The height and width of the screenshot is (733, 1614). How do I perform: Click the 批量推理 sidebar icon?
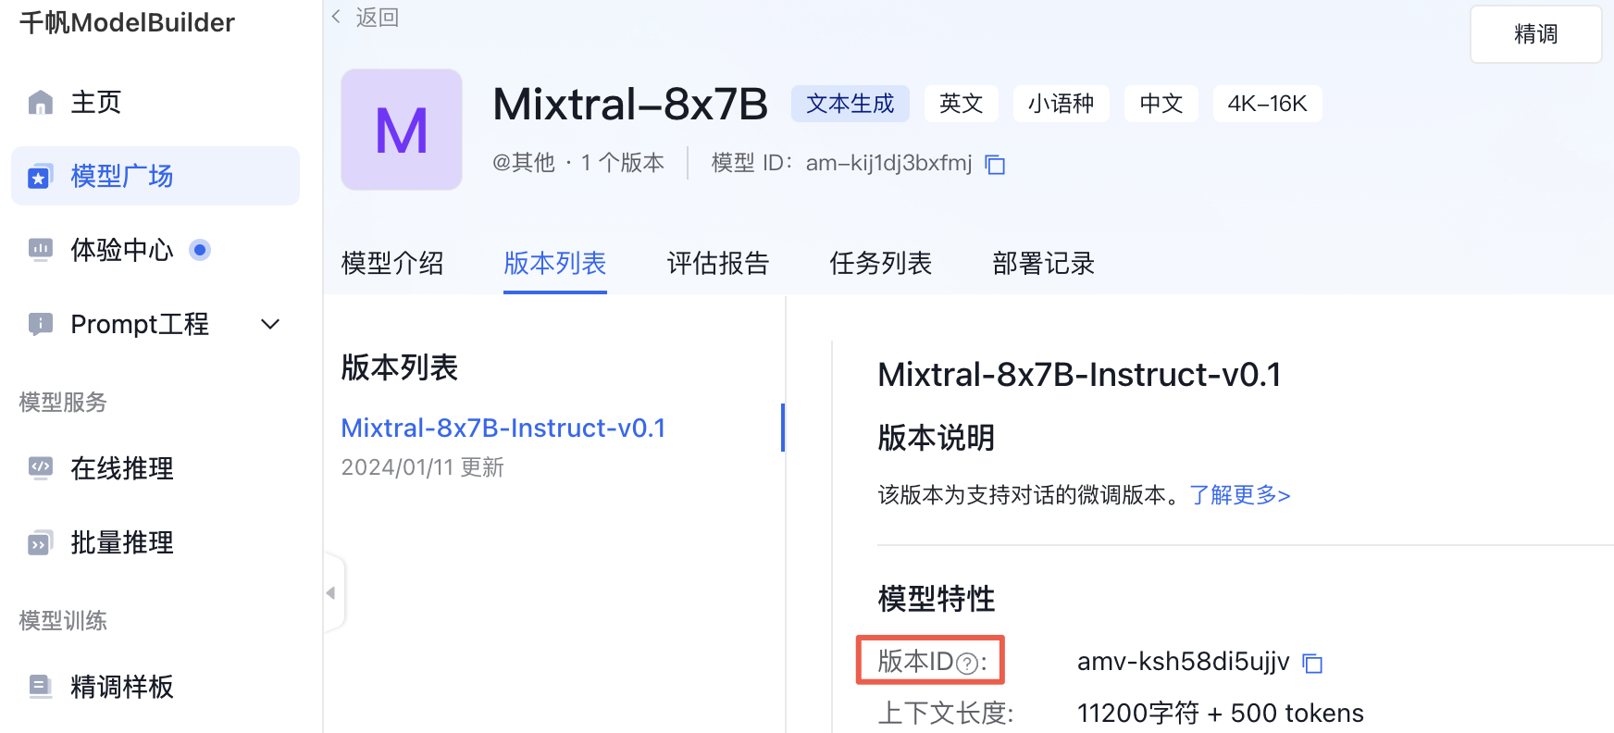coord(40,542)
